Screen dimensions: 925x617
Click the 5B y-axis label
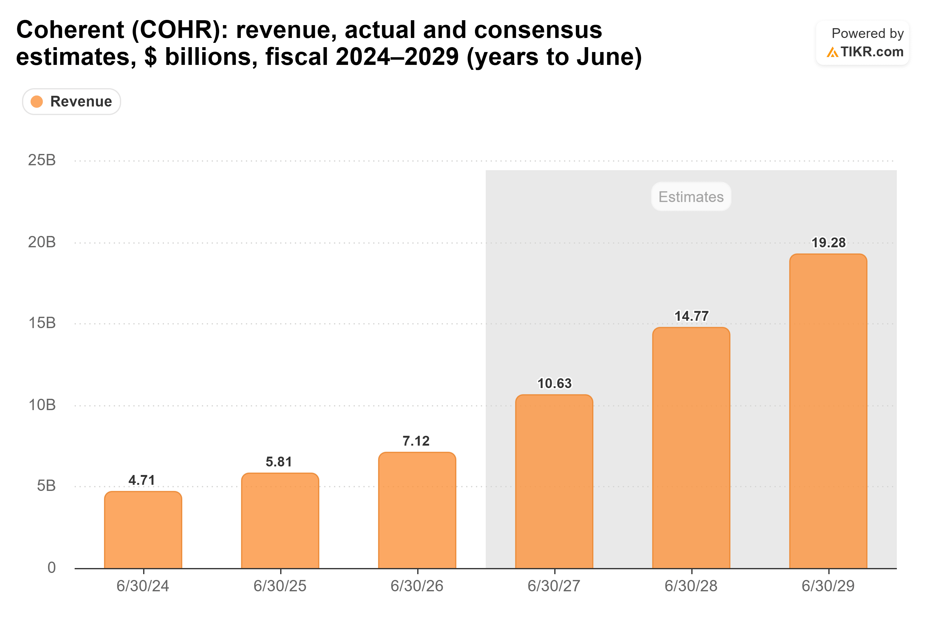click(46, 486)
